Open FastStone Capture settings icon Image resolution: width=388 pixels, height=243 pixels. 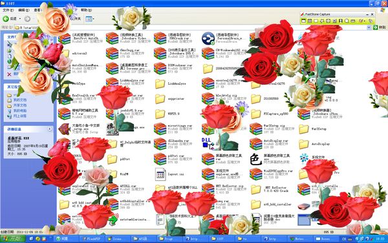[371, 21]
